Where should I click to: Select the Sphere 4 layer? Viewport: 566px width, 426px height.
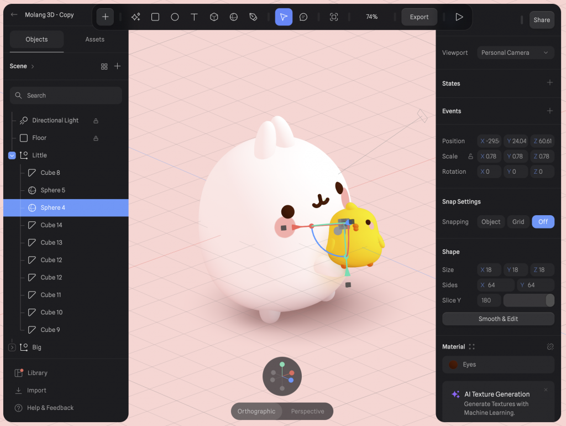(x=66, y=208)
